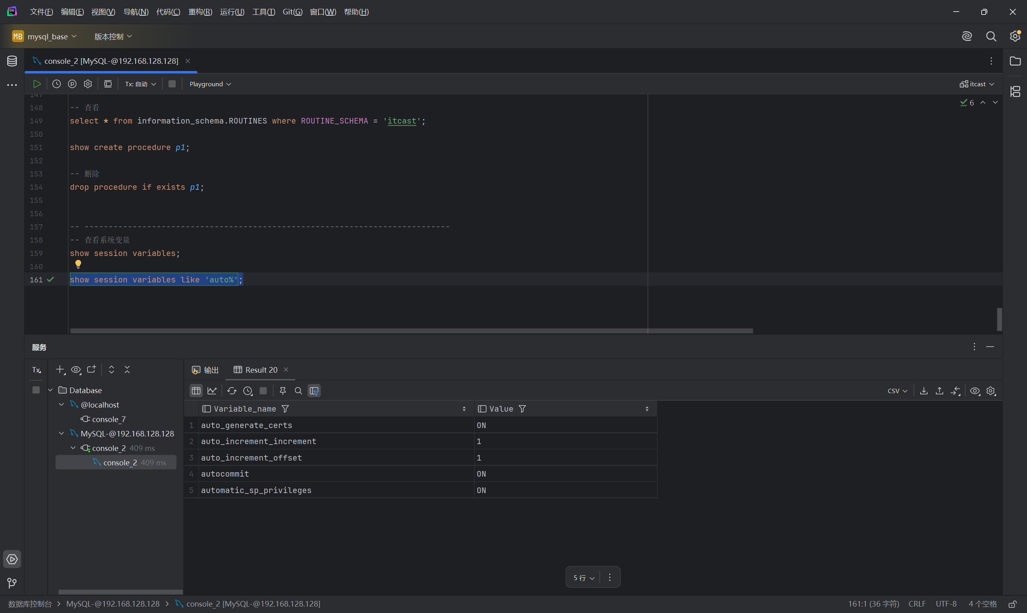Image resolution: width=1027 pixels, height=613 pixels.
Task: Open the Database tool window icon in left sidebar
Action: [12, 61]
